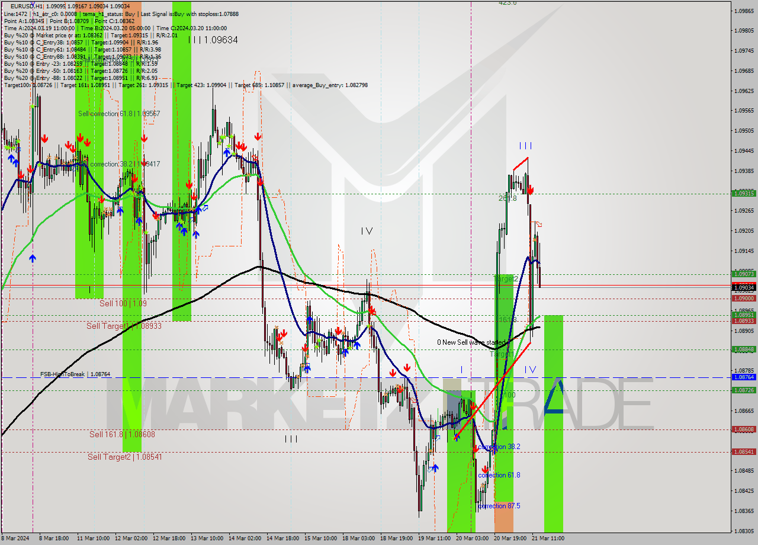This screenshot has height=545, width=758.
Task: Click the 'Sell Target1 | 1.08933' label
Action: pos(124,326)
